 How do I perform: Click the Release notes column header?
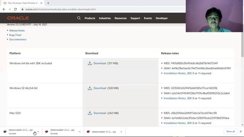coord(170,53)
